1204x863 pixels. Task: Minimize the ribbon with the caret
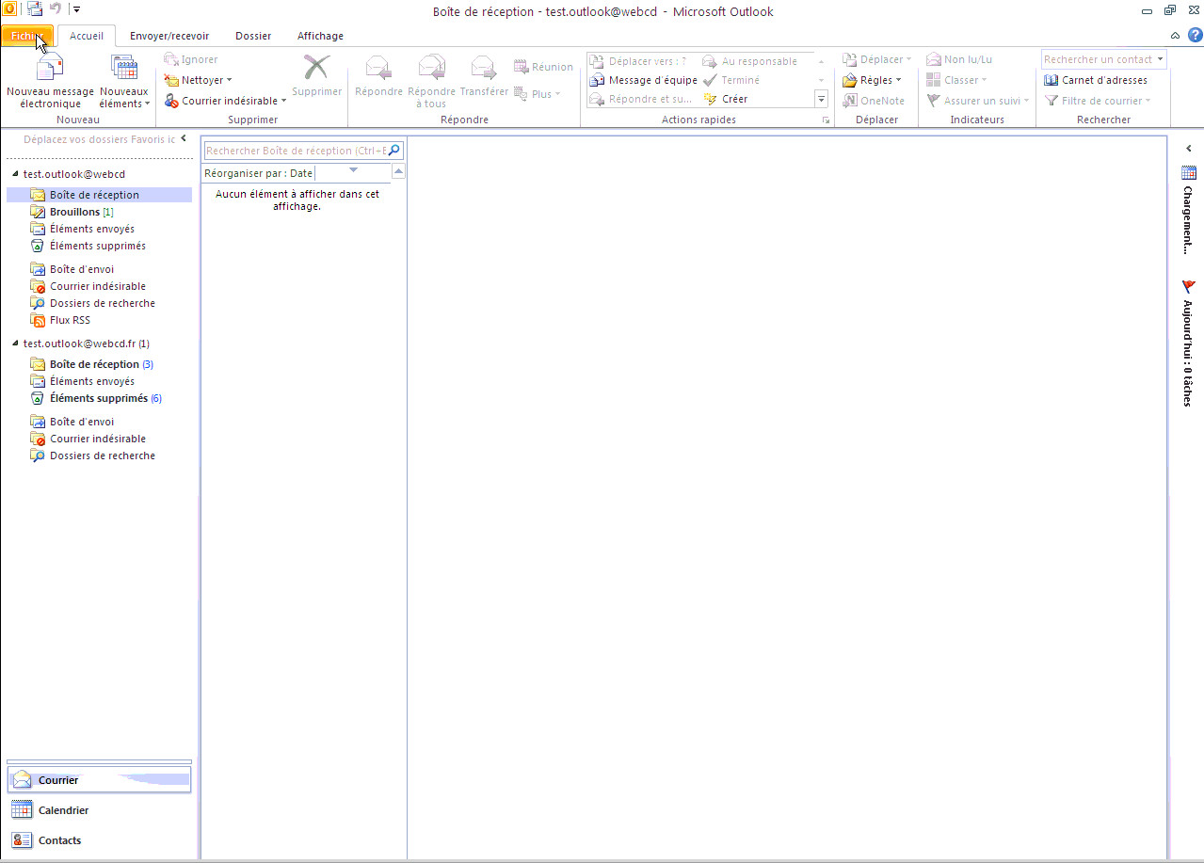(x=1175, y=35)
